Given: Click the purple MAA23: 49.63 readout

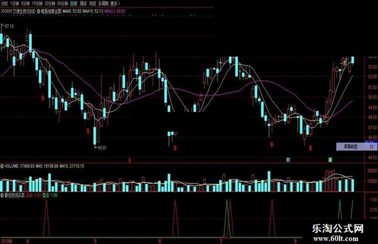Looking at the screenshot, I should tap(114, 11).
